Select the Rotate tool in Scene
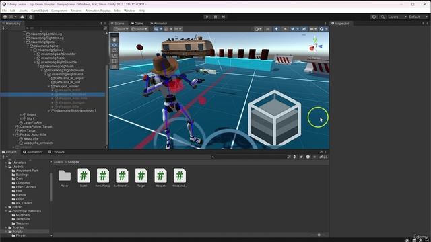Viewport: 431px width, 242px height. [x=114, y=50]
